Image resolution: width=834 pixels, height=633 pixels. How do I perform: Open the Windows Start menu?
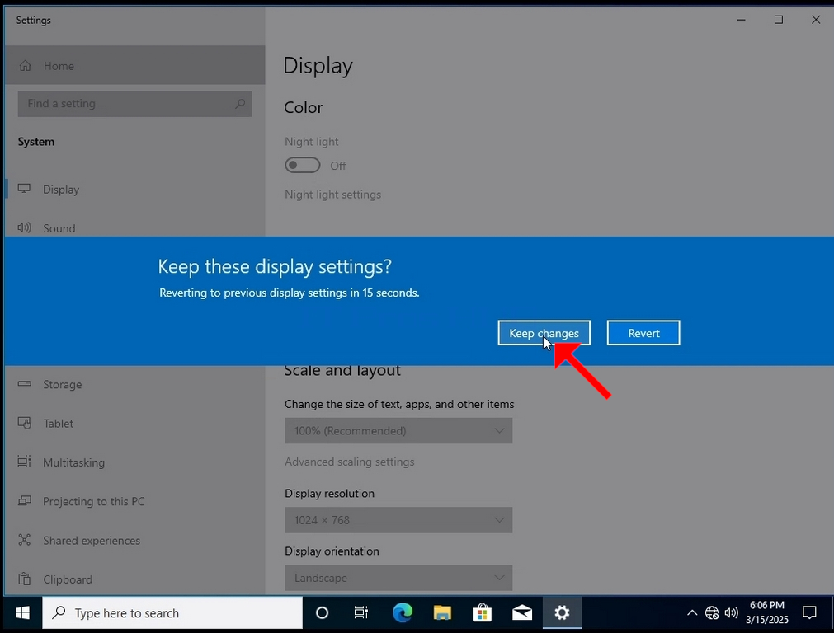pyautogui.click(x=22, y=612)
